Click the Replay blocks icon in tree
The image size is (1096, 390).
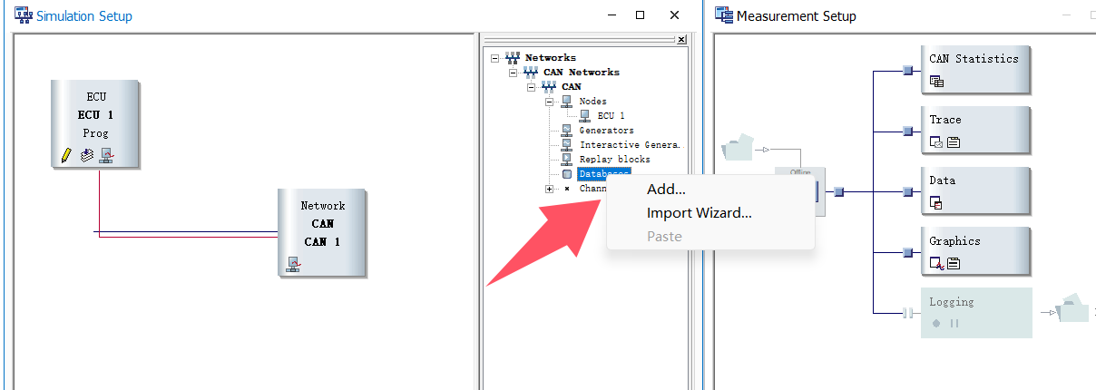pyautogui.click(x=567, y=159)
